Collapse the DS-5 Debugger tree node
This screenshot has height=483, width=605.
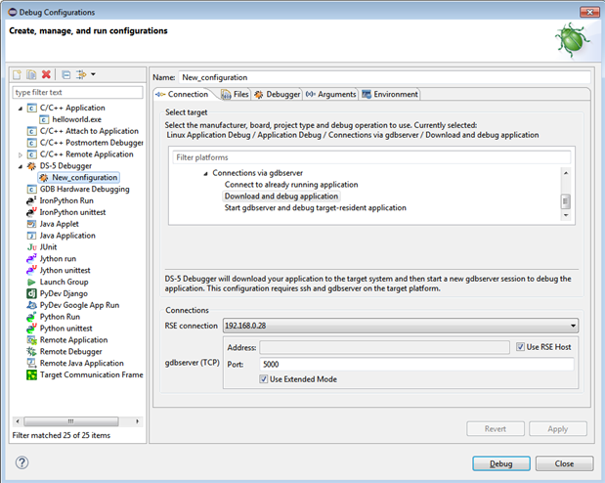coord(21,166)
